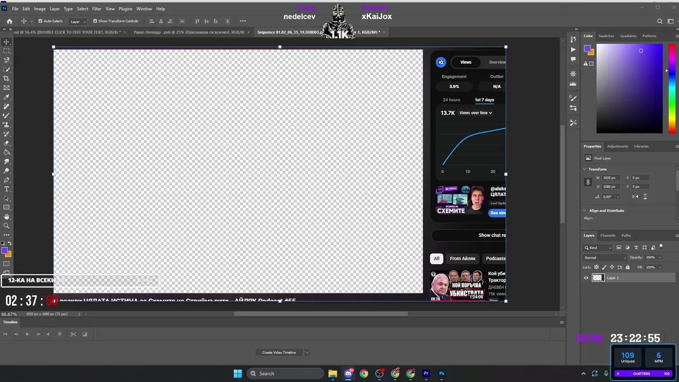The height and width of the screenshot is (382, 679).
Task: Hide Layer 1 using the eye icon
Action: coord(586,277)
